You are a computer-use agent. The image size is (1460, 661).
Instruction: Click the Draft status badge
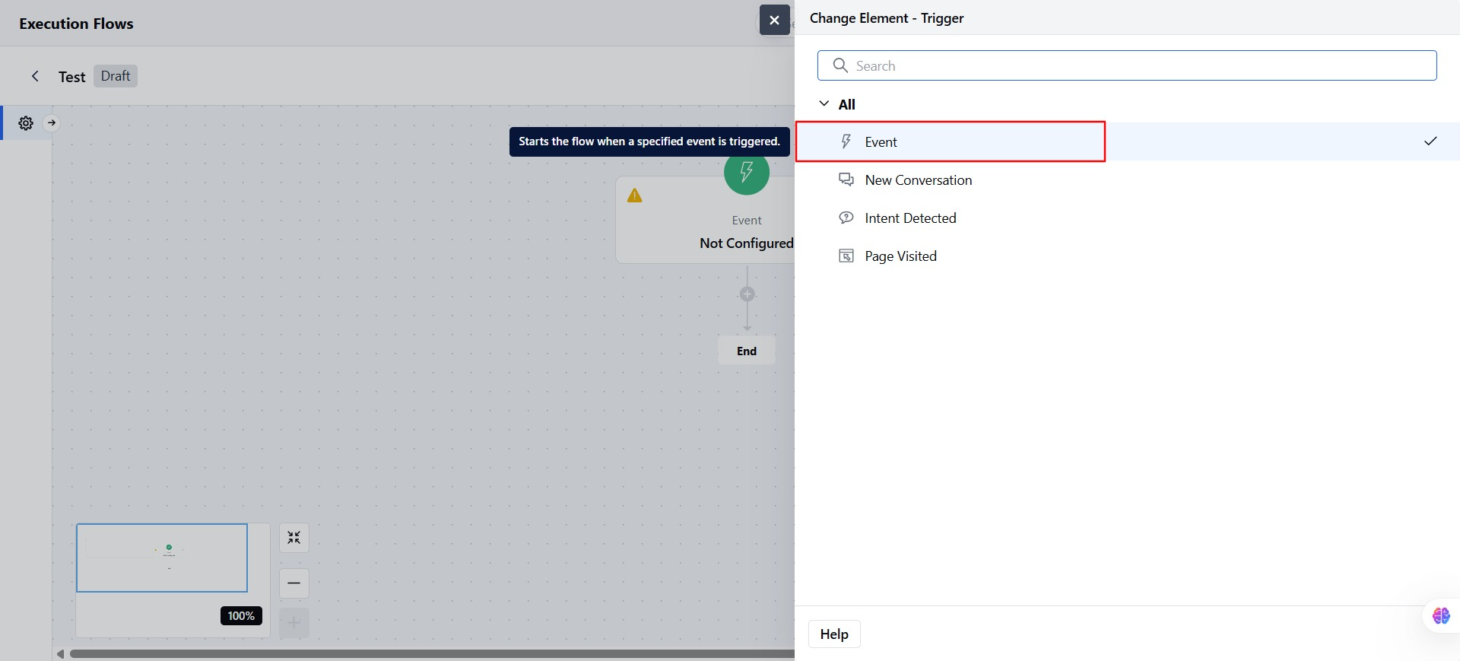(x=116, y=76)
